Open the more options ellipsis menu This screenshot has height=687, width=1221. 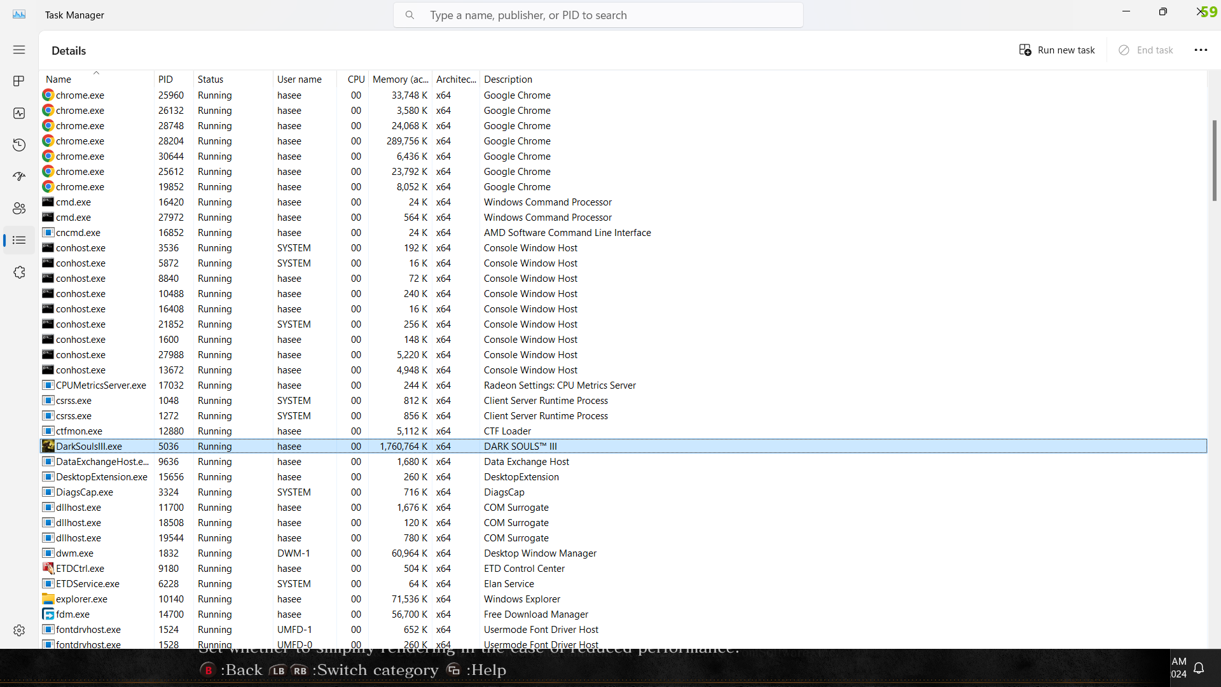[1200, 50]
